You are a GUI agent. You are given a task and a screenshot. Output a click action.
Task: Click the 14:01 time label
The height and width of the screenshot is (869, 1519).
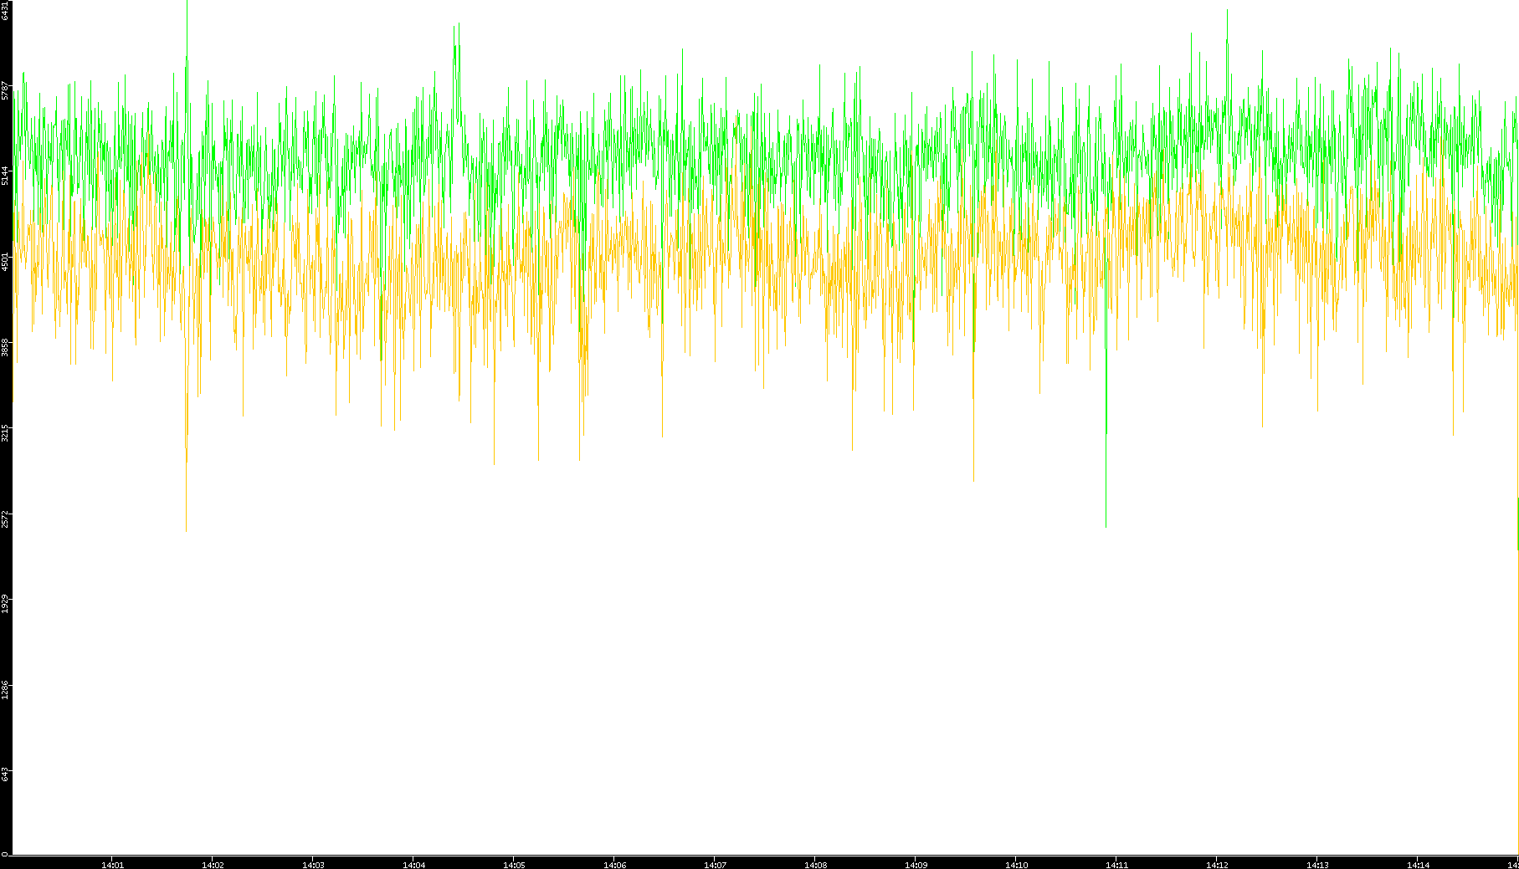[x=112, y=864]
